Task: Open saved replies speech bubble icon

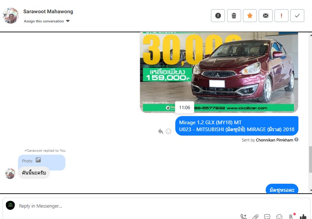Action: tap(267, 217)
